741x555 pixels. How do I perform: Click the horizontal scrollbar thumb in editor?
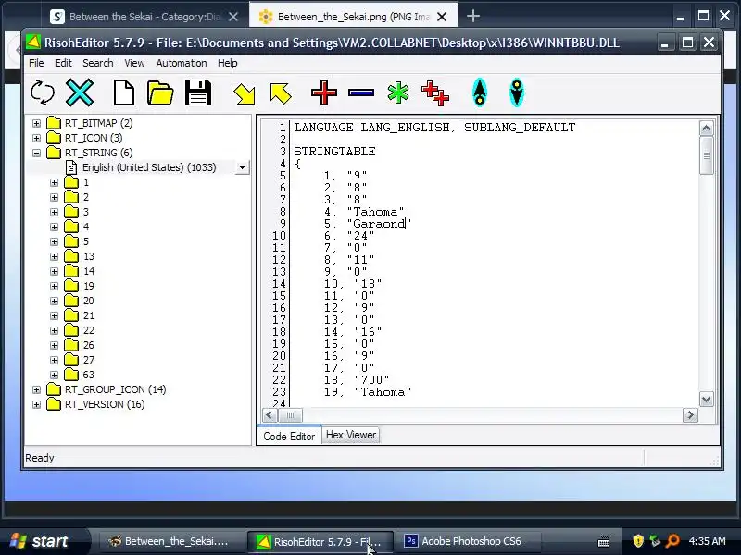coord(290,415)
